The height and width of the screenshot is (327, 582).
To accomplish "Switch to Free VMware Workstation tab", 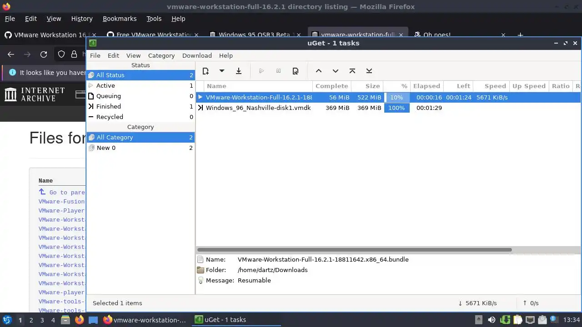I will click(x=153, y=35).
